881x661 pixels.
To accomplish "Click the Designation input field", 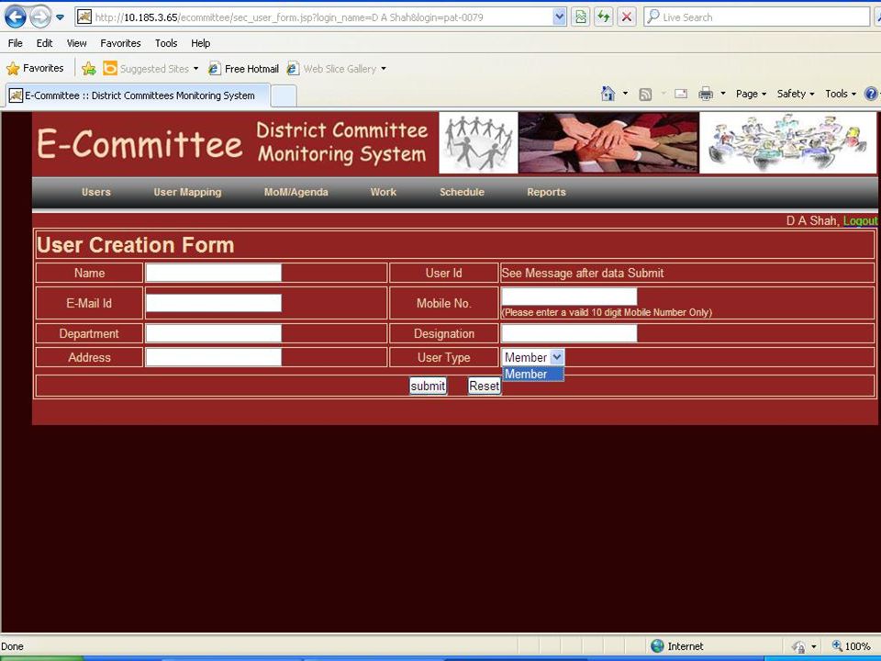I will (x=569, y=333).
